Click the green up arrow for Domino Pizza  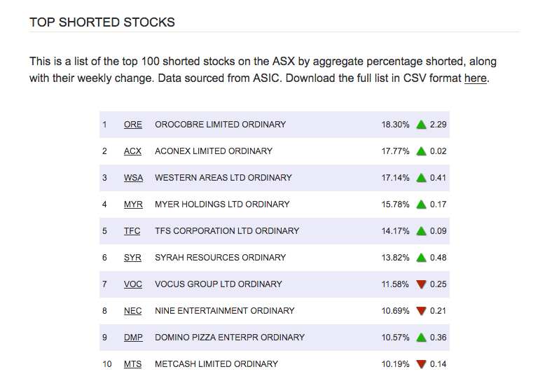coord(421,338)
